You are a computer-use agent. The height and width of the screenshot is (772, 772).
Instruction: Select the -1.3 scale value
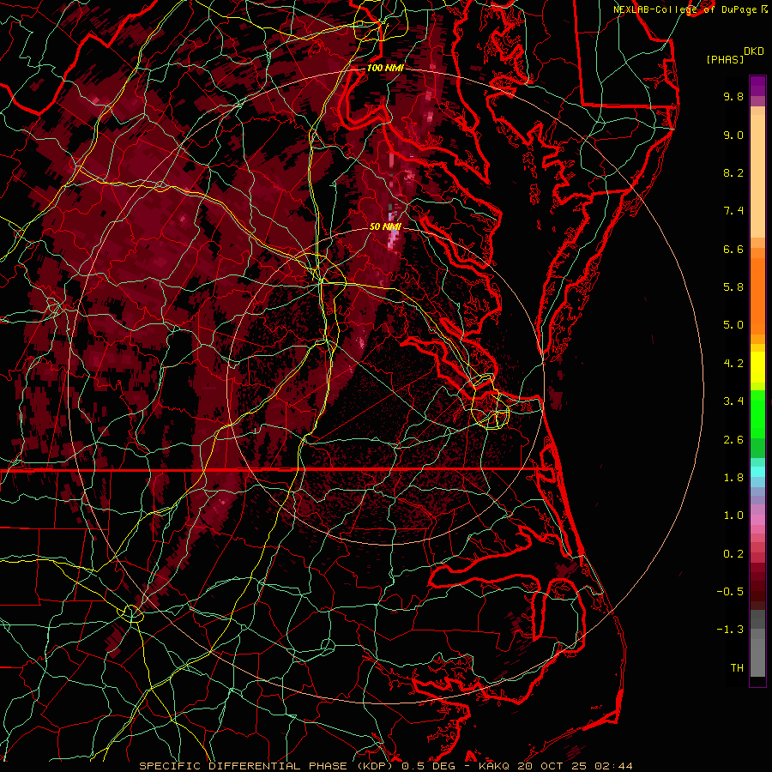coord(730,630)
